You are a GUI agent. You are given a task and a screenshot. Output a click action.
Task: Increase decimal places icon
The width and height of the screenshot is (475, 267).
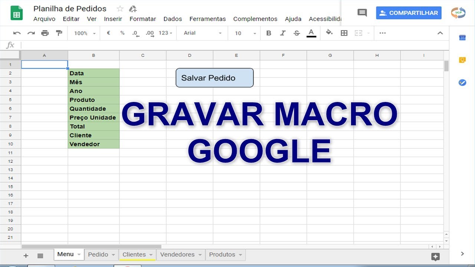pyautogui.click(x=150, y=33)
